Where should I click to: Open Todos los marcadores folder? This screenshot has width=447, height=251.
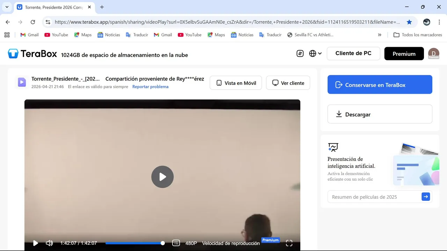[x=418, y=35]
